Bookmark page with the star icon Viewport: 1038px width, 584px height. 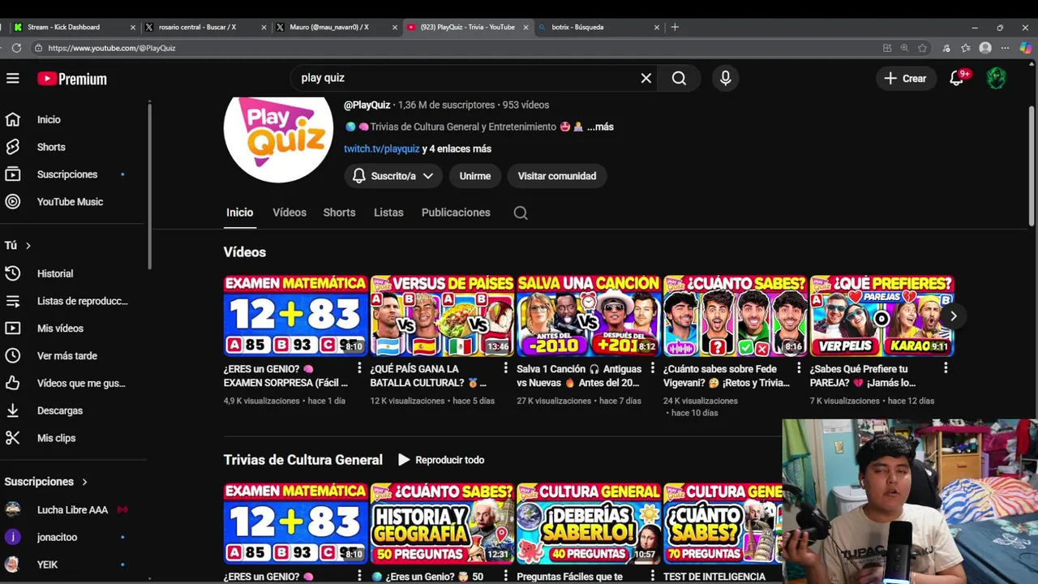click(x=922, y=48)
